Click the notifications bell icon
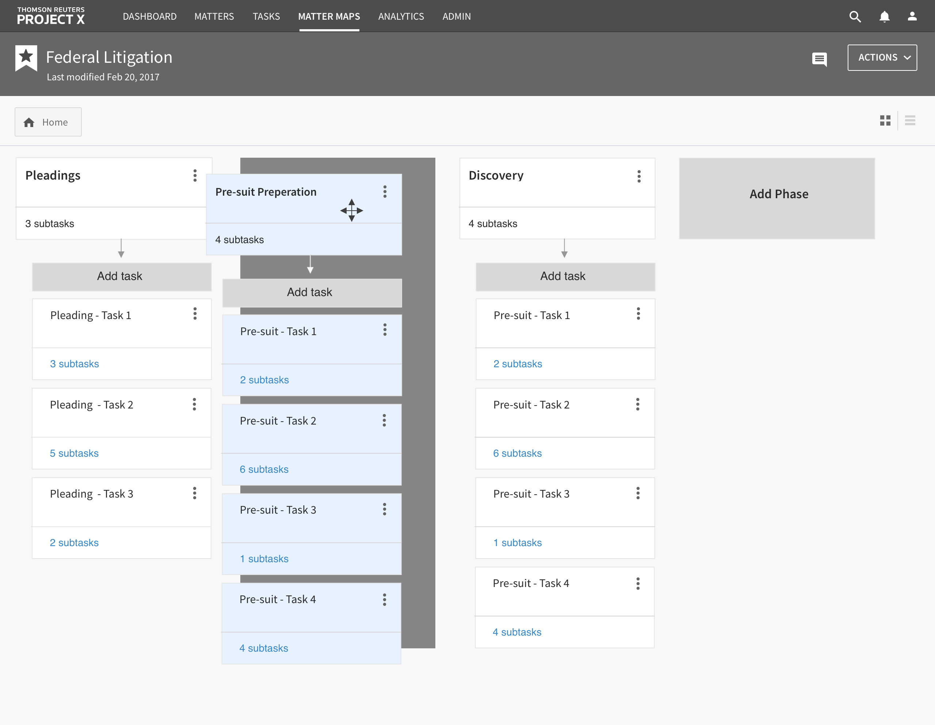 [x=884, y=17]
